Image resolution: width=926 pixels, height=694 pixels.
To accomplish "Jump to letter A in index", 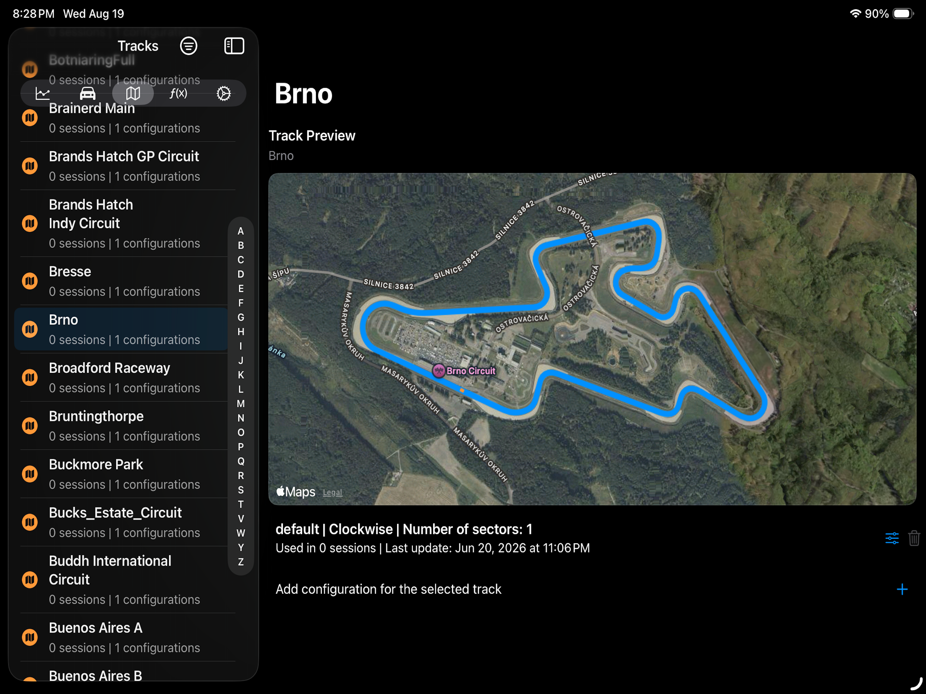I will [x=241, y=231].
